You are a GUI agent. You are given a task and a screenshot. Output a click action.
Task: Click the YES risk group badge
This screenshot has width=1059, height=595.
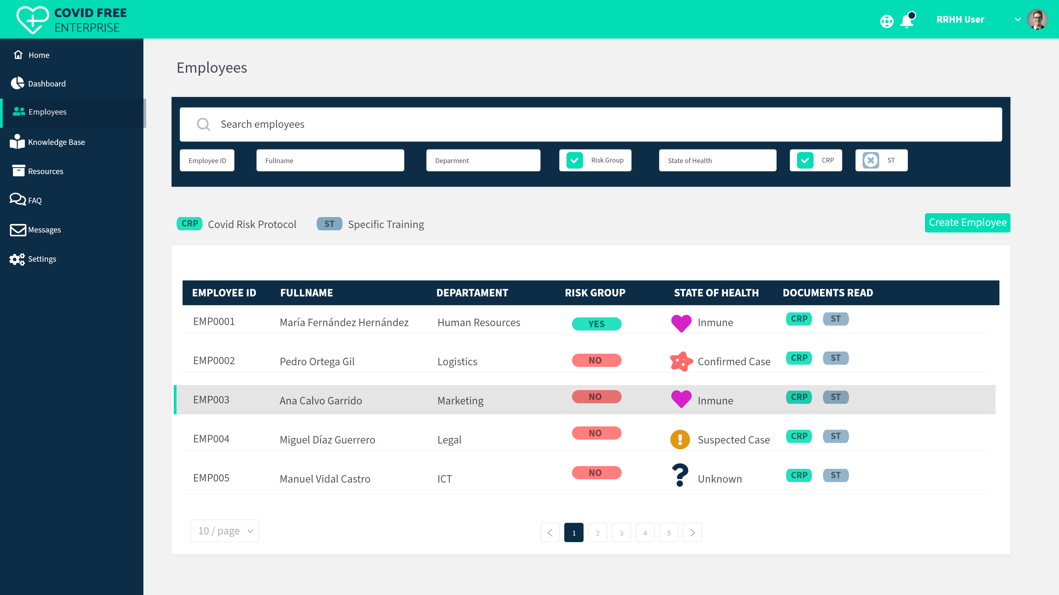click(x=596, y=324)
